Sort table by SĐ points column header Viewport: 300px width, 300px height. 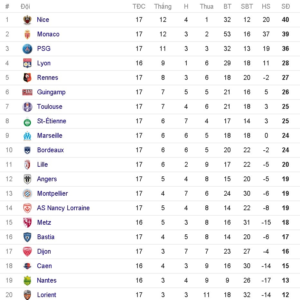(286, 6)
